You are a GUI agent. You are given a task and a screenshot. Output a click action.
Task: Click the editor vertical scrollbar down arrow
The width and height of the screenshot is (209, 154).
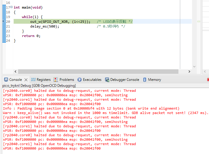point(194,67)
